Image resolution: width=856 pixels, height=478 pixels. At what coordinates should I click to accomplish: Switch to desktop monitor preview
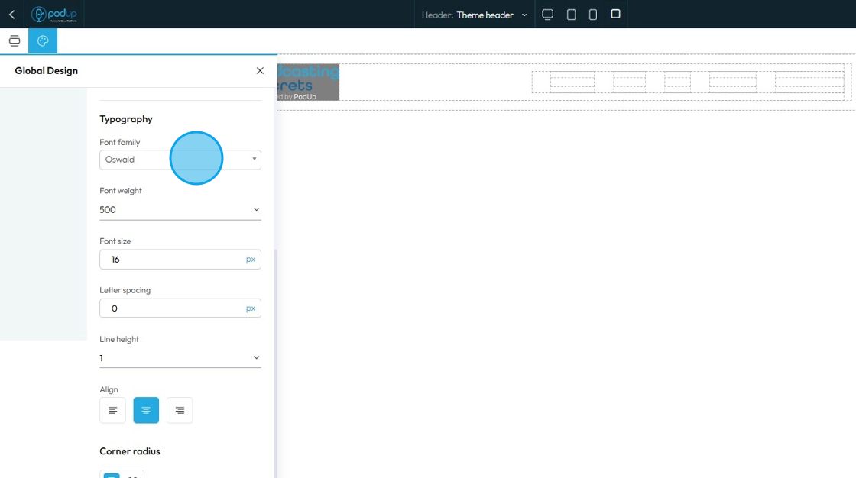click(547, 15)
